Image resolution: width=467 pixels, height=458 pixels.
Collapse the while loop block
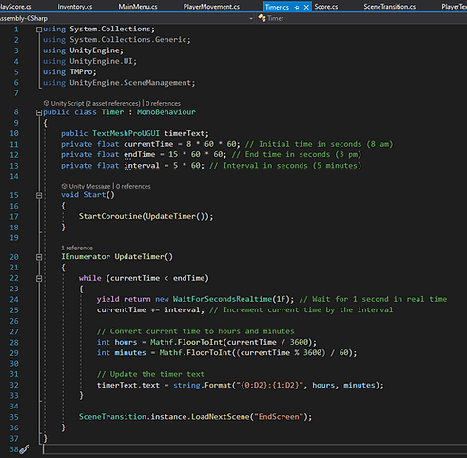[39, 278]
